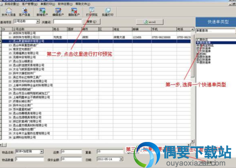Click the 删除客户 delete customer icon

coord(74,12)
